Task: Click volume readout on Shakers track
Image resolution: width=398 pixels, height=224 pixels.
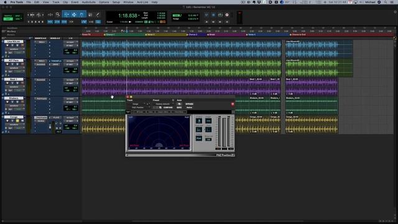Action: coord(71,106)
